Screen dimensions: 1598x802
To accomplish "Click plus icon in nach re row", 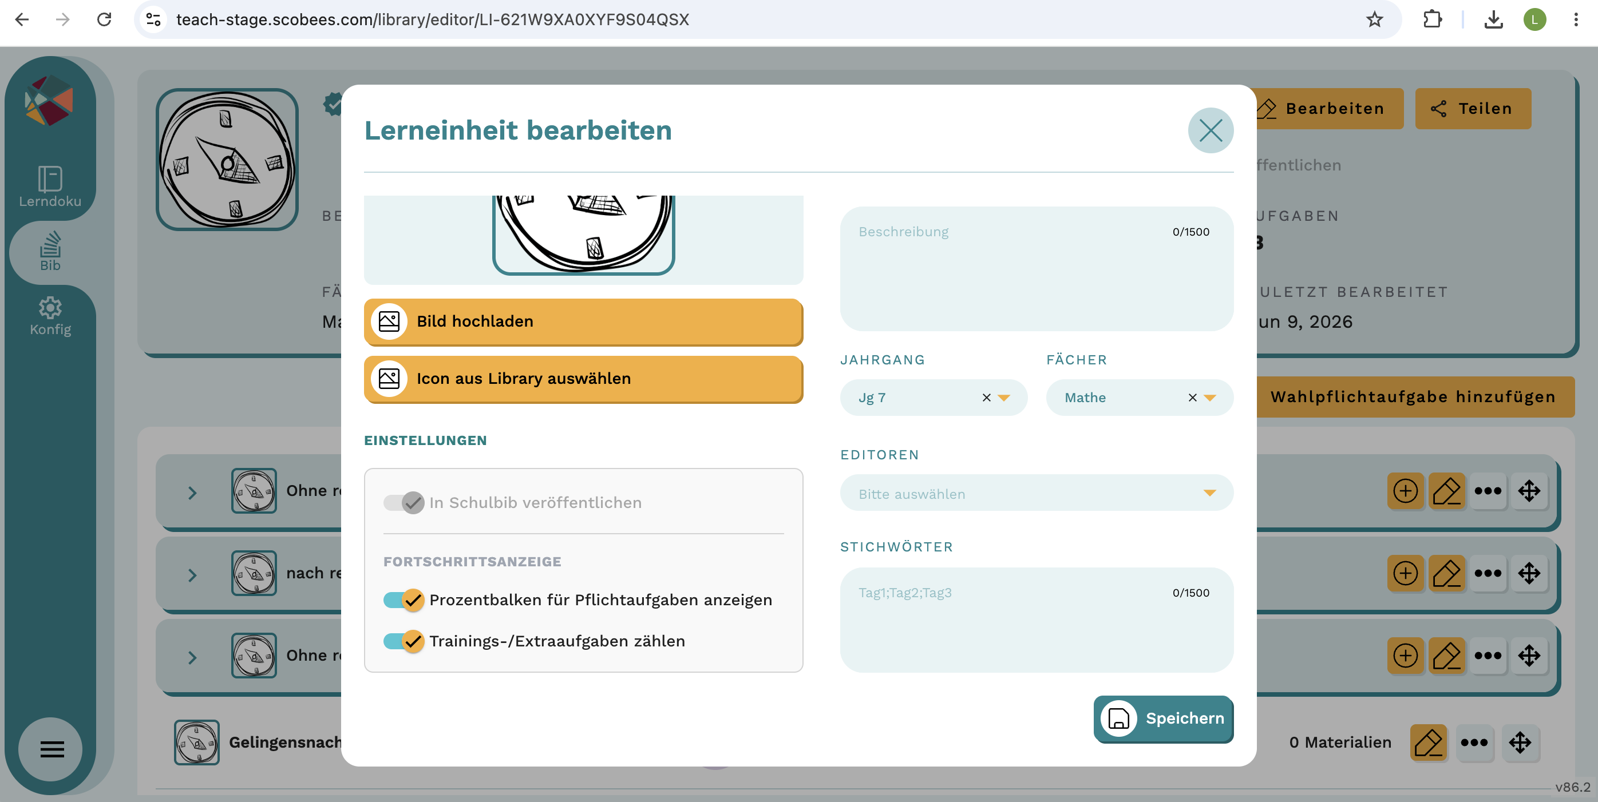I will tap(1405, 573).
